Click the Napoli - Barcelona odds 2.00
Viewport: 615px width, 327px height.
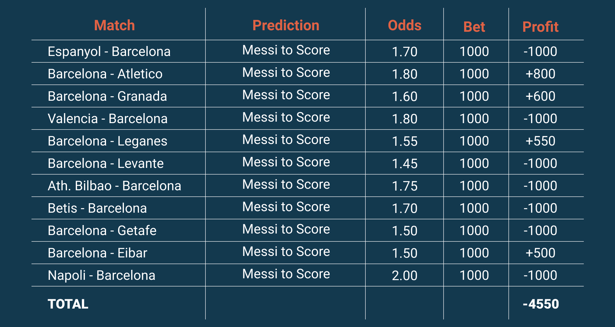tap(404, 275)
